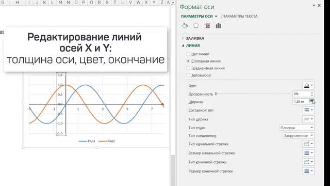Select the orange Ряд2 curve in chart
This screenshot has width=330, height=186.
coord(104,123)
